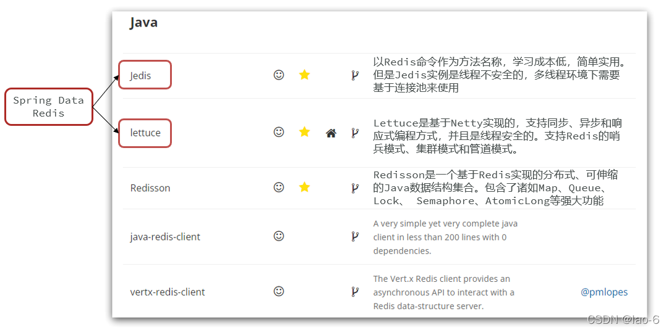This screenshot has width=669, height=330.
Task: Open the java-redis-client link
Action: (165, 237)
